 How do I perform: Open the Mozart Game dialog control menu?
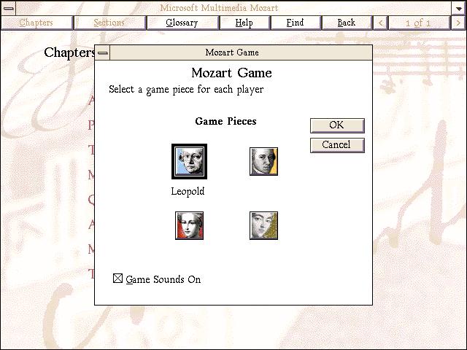[102, 52]
